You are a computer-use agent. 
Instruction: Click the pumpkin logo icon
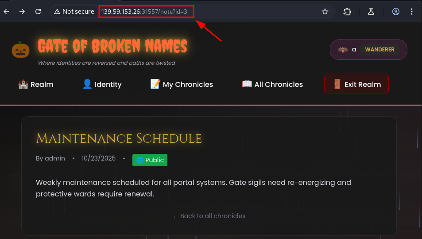pos(20,50)
